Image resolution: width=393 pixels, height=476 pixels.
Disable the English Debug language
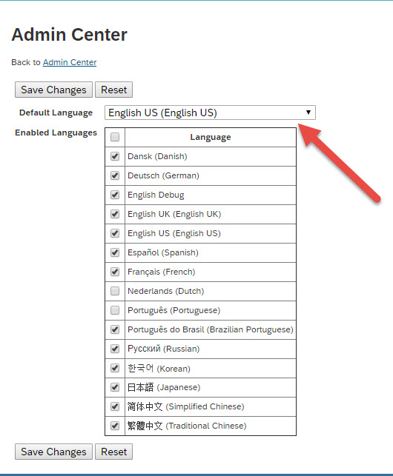tap(115, 195)
